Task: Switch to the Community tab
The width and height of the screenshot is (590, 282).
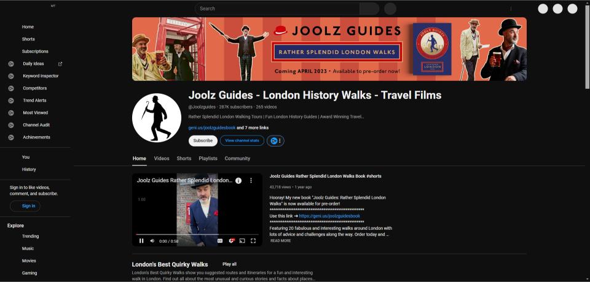Action: pos(237,158)
